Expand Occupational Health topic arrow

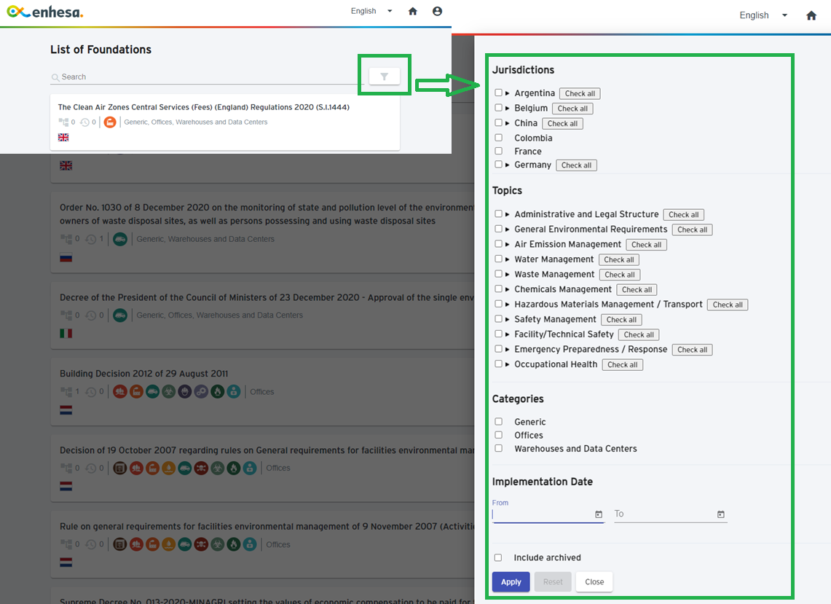click(x=507, y=364)
